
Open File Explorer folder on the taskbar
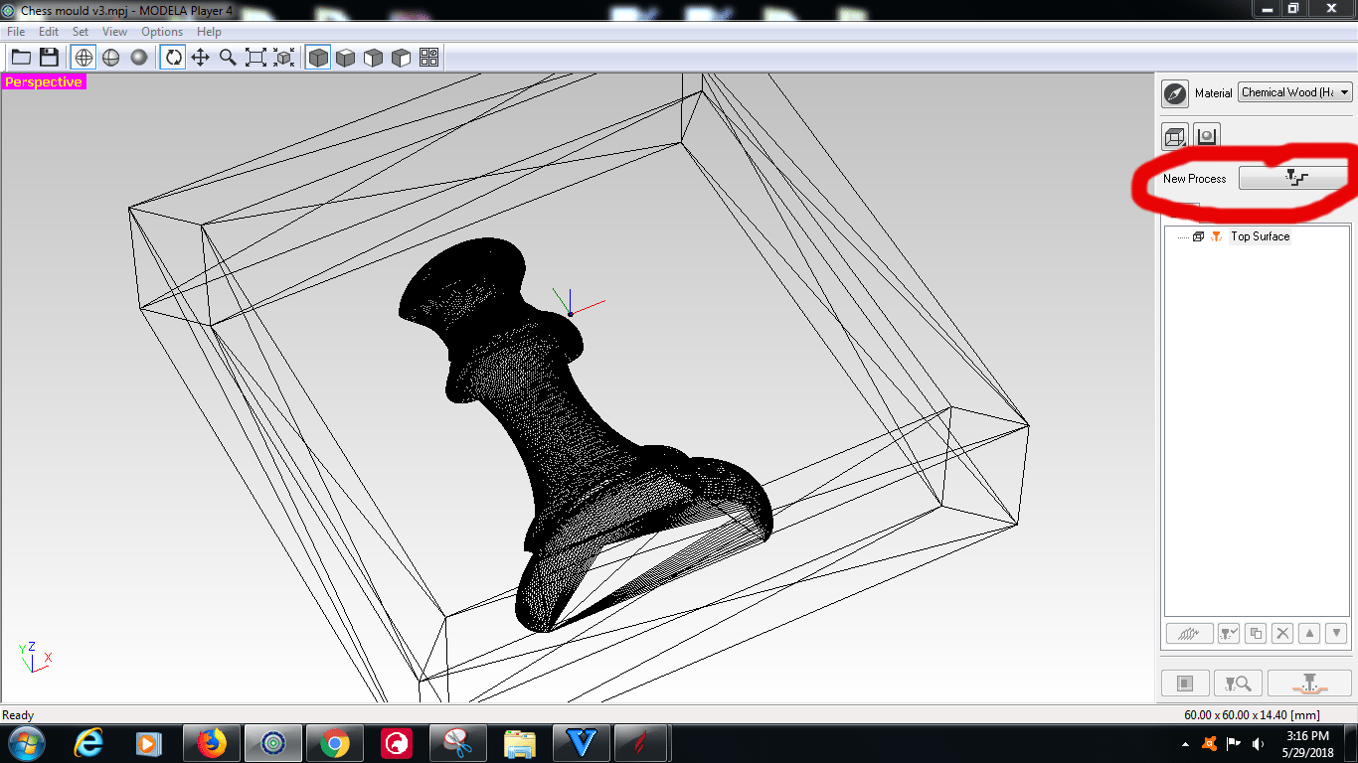click(519, 743)
